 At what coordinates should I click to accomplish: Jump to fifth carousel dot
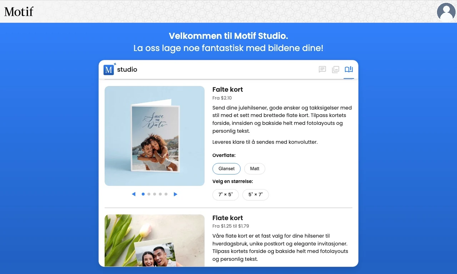click(x=166, y=194)
